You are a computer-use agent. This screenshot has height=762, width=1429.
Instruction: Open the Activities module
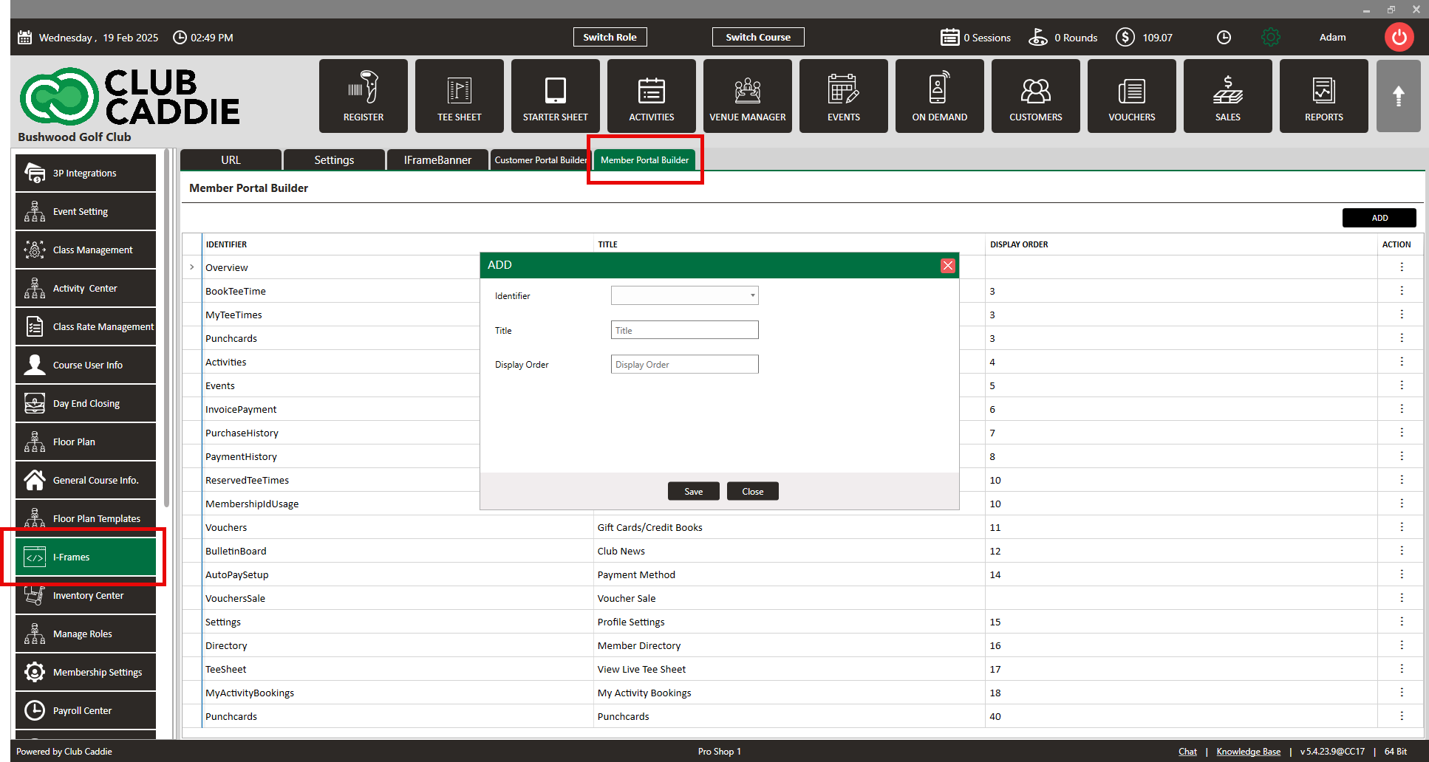[652, 96]
